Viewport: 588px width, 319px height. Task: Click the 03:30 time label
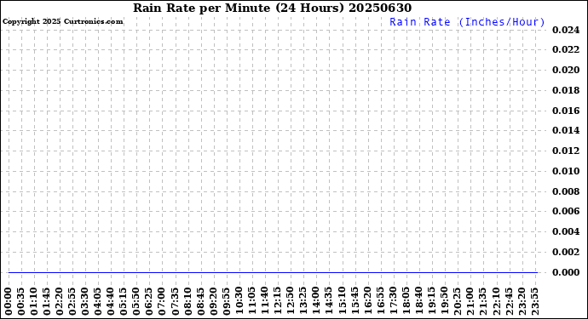pos(85,302)
